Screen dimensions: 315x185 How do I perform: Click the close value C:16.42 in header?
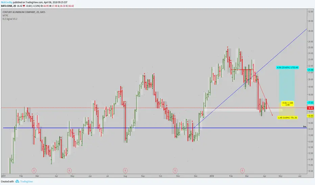coord(70,6)
